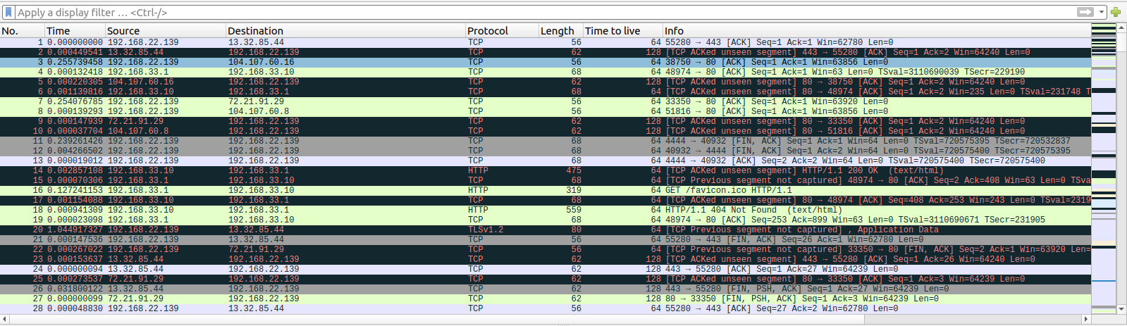
Task: Sort by the Time to live column header
Action: point(623,31)
